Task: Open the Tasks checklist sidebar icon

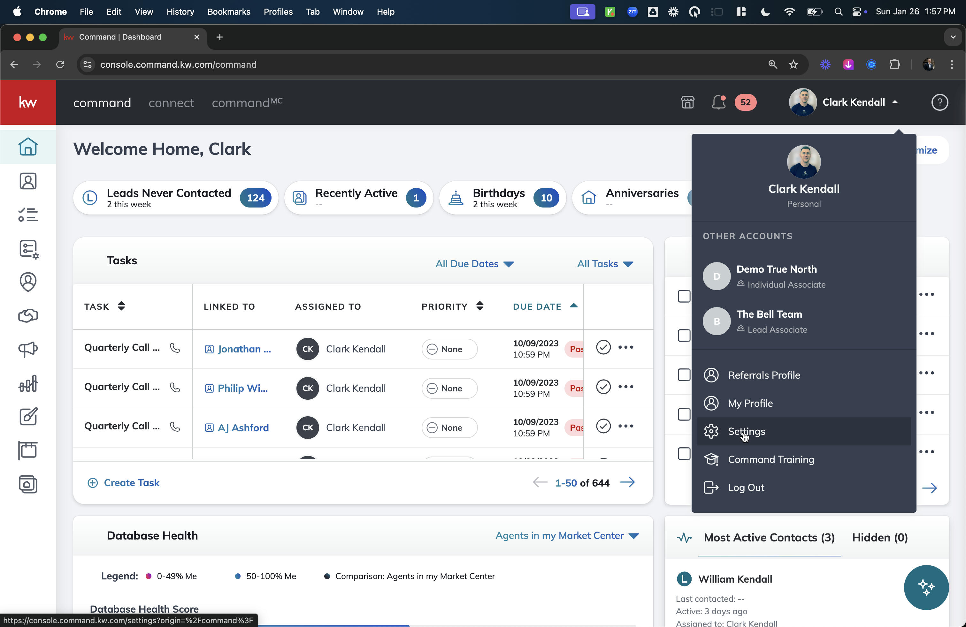Action: coord(28,215)
